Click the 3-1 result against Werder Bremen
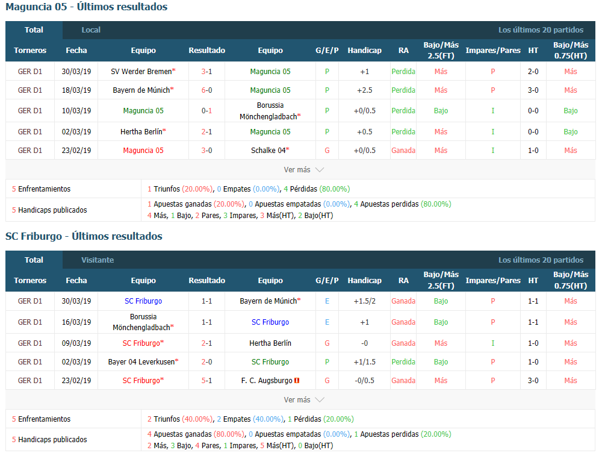The height and width of the screenshot is (453, 602). pyautogui.click(x=206, y=72)
